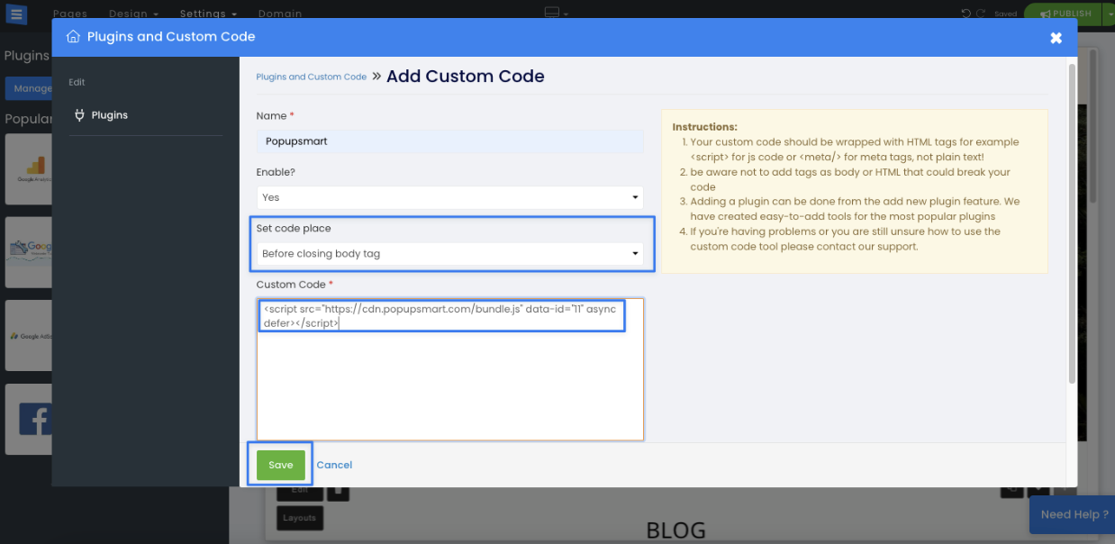Click the Layouts button on the page

click(299, 518)
